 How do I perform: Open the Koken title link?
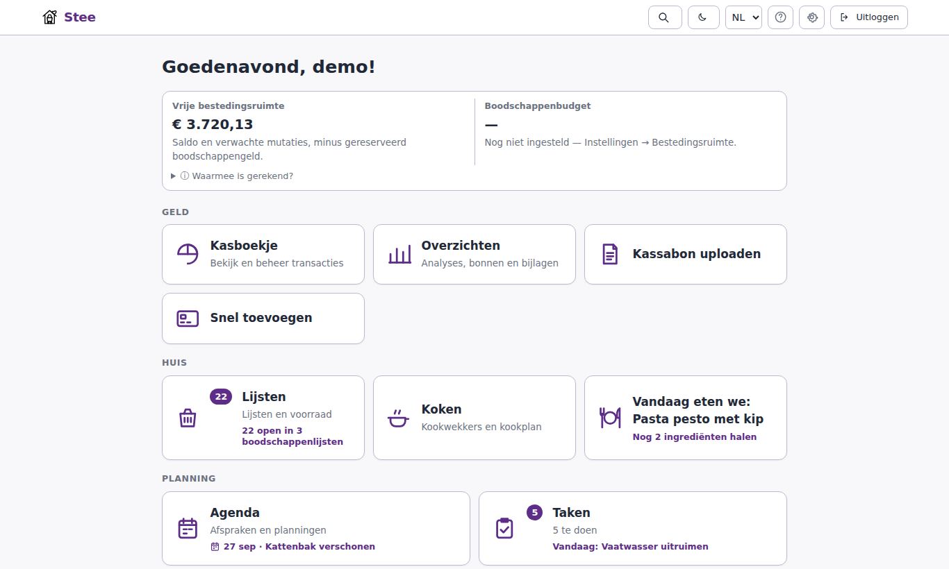coord(442,409)
